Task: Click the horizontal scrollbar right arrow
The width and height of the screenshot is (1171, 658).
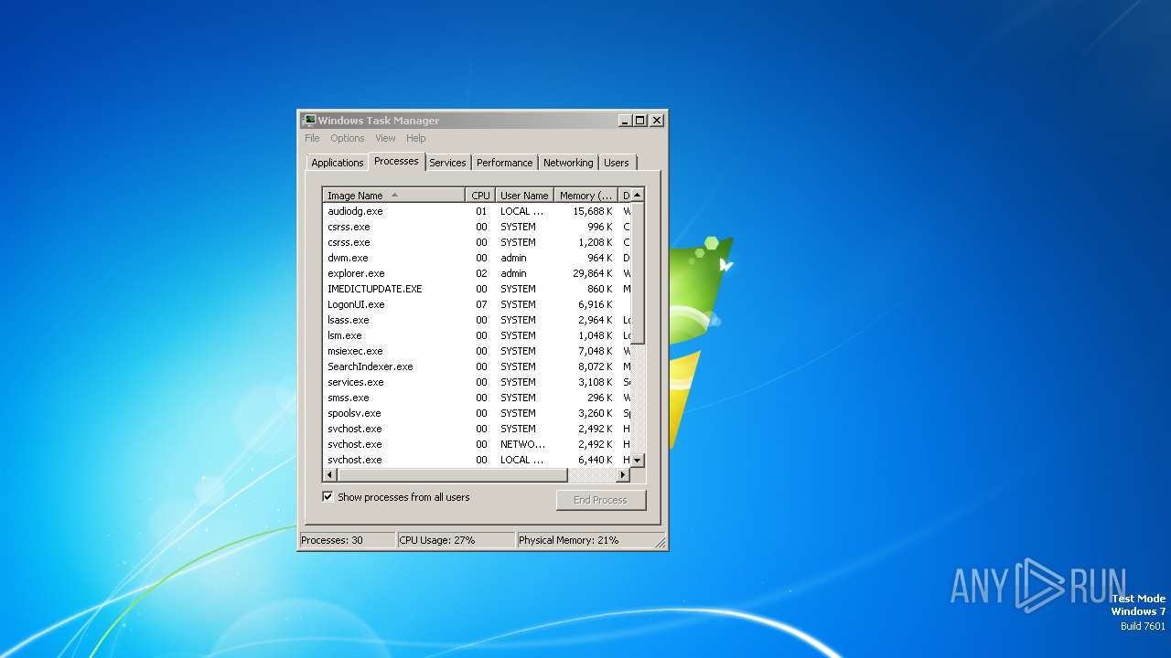Action: pos(623,475)
